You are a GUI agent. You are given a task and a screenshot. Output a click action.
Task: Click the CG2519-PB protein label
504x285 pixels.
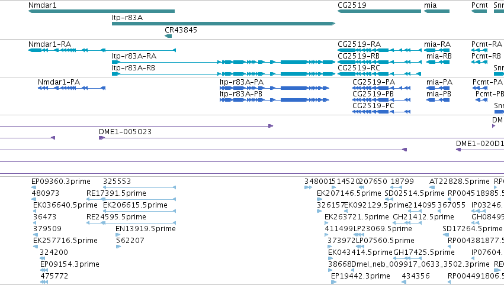coord(373,93)
